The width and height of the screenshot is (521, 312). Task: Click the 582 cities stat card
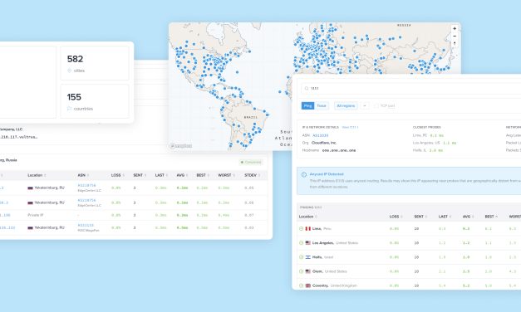95,63
